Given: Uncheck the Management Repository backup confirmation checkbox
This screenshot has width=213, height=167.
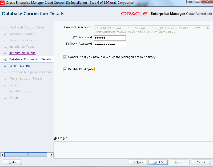Looking at the screenshot, I should [65, 57].
